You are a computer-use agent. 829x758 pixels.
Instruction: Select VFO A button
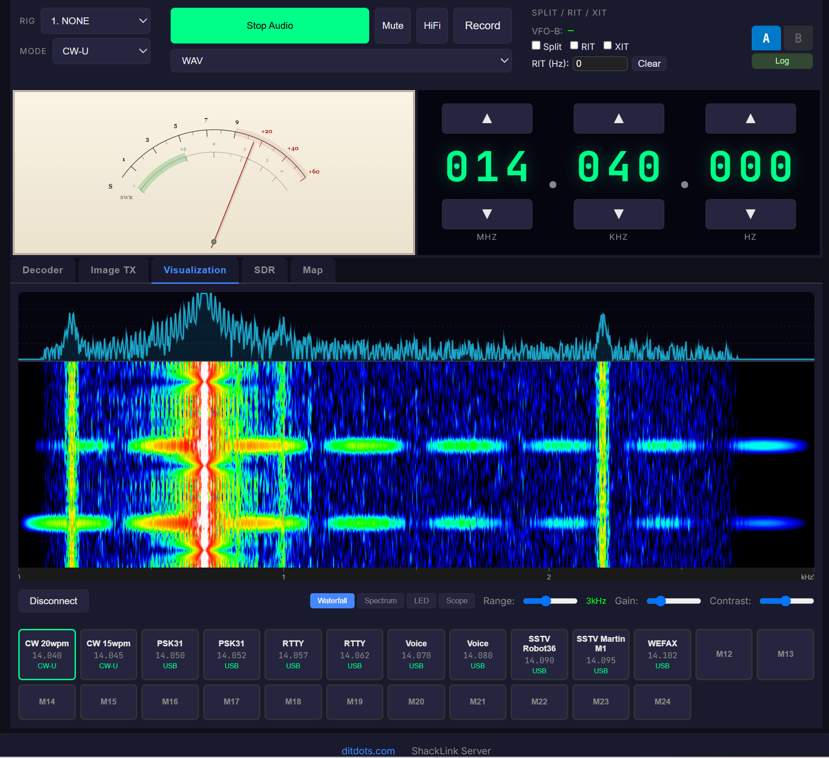tap(766, 38)
